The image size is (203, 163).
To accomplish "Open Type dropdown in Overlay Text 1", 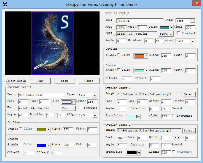I will 95,95.
